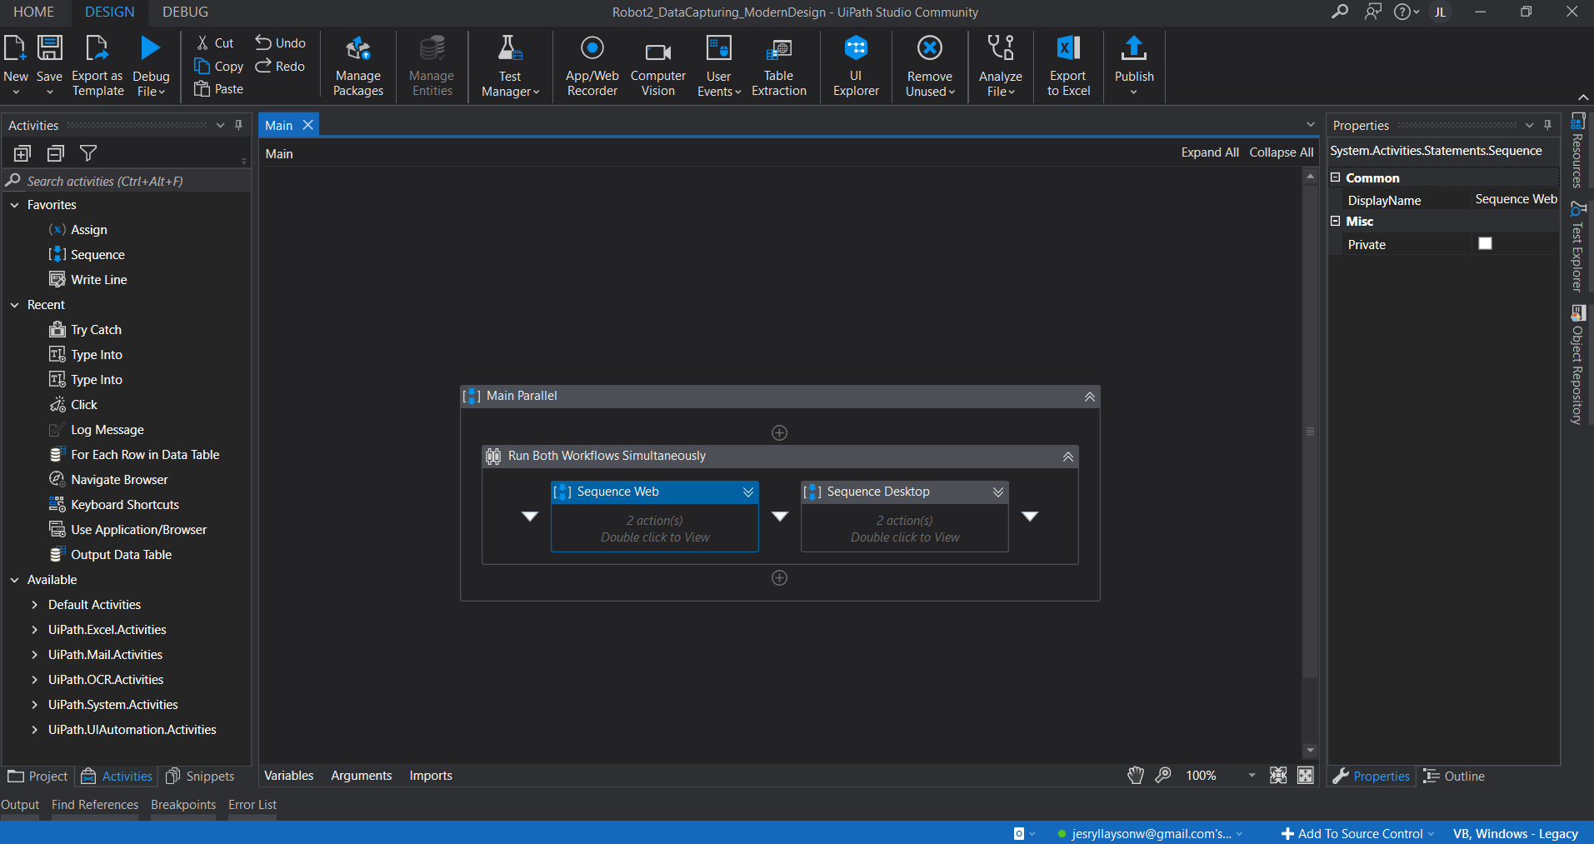Collapse the Available group

pyautogui.click(x=14, y=580)
